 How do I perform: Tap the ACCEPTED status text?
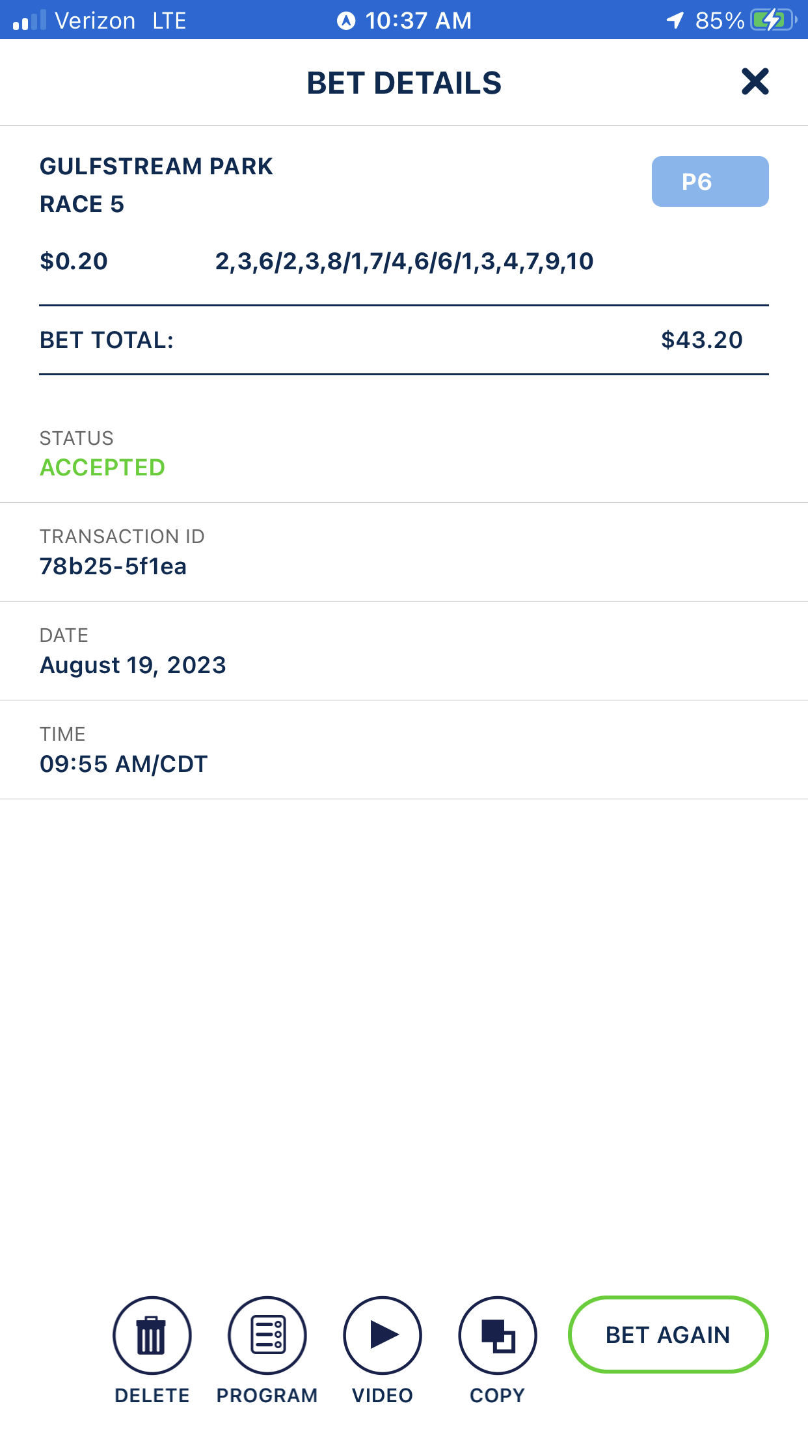click(103, 468)
